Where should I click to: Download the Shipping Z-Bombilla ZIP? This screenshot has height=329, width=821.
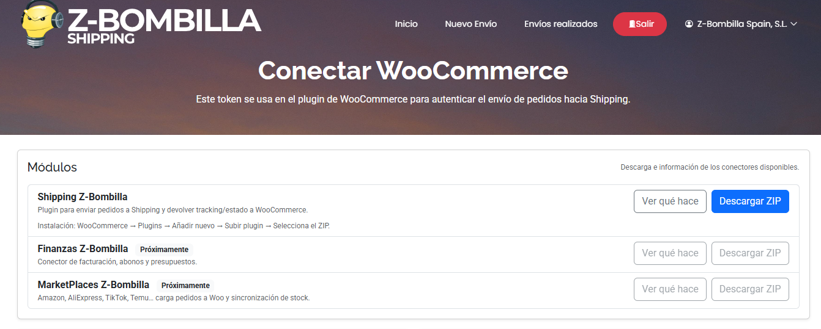pos(750,201)
